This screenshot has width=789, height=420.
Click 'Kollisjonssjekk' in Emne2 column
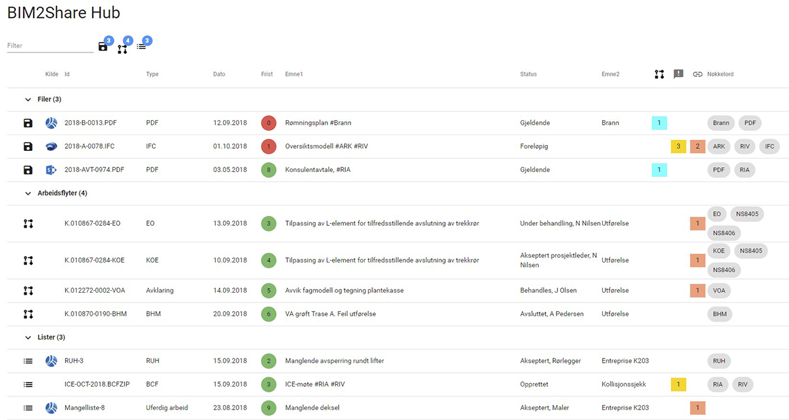pyautogui.click(x=624, y=385)
